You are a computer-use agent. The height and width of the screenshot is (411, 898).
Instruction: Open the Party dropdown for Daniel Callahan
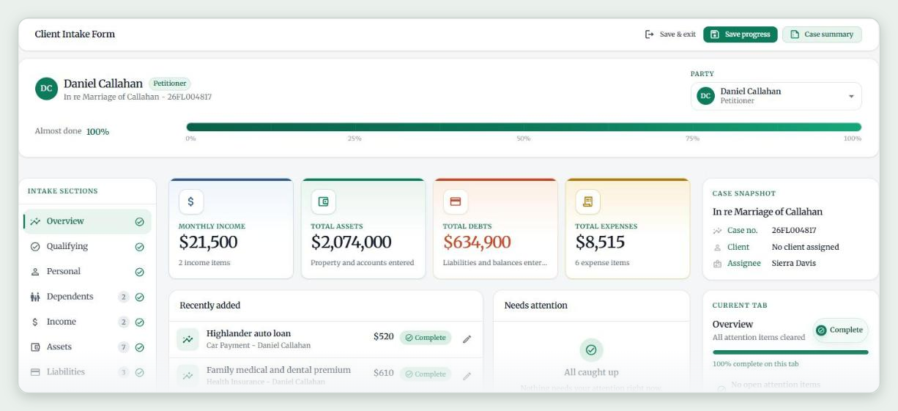(x=776, y=96)
